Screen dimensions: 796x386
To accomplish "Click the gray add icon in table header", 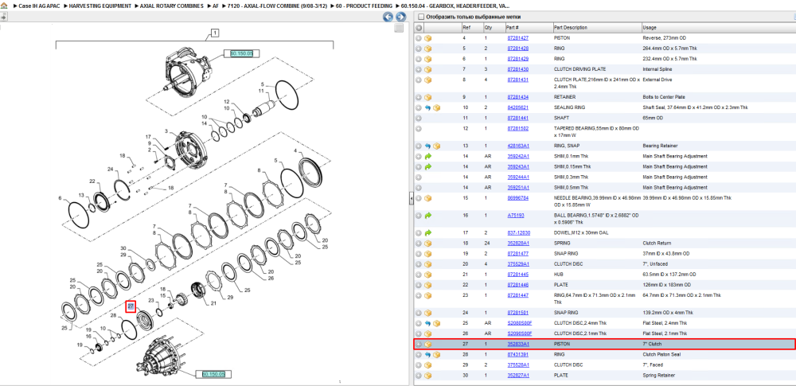I will point(419,27).
